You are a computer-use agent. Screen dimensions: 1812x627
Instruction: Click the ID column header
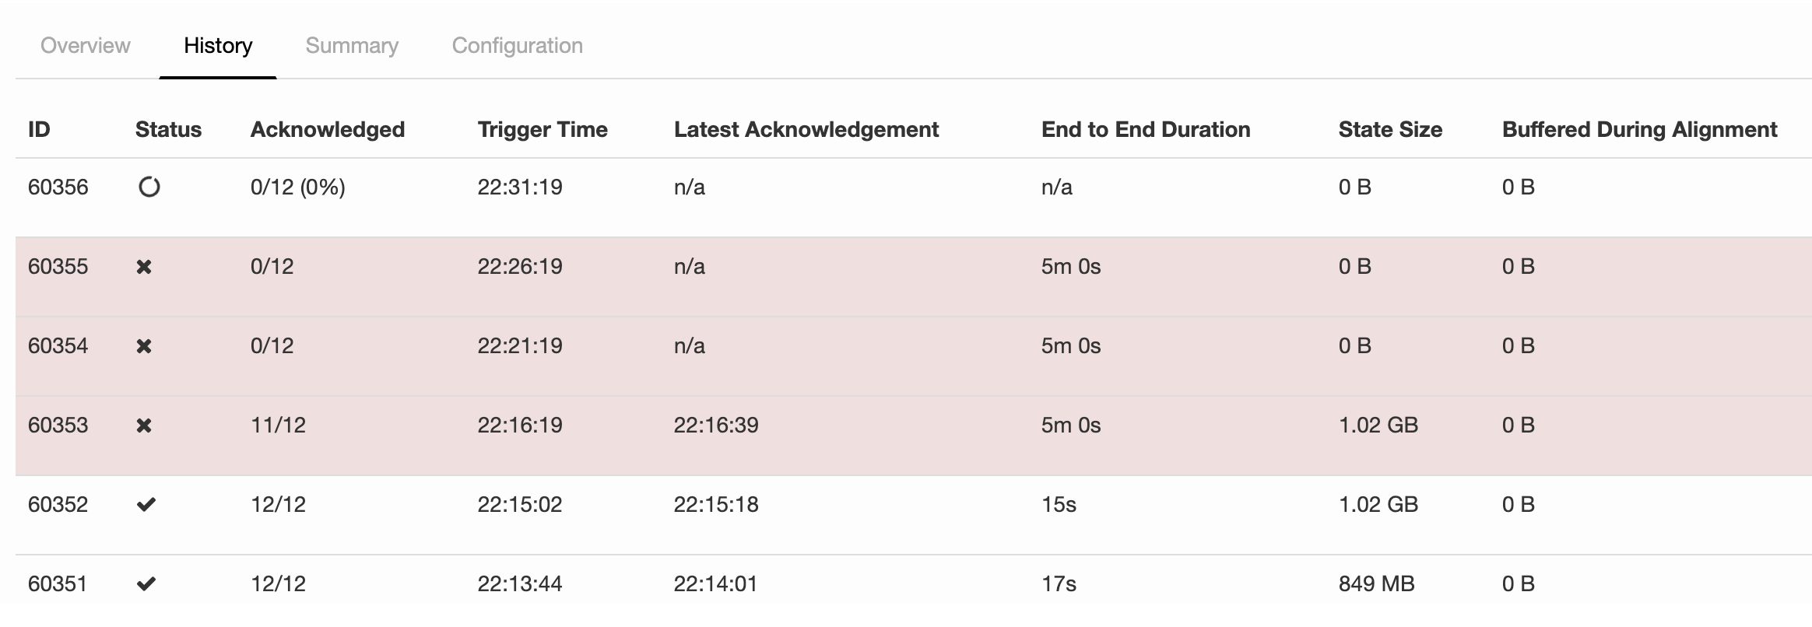tap(39, 130)
